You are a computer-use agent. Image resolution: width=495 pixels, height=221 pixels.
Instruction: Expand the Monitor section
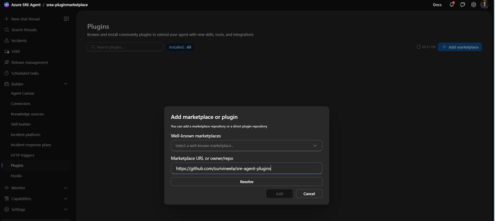click(66, 188)
